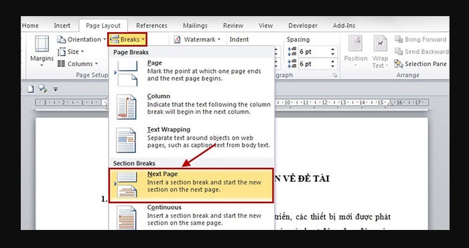Expand the Wrap Text dropdown arrow
This screenshot has height=248, width=469.
click(x=387, y=66)
